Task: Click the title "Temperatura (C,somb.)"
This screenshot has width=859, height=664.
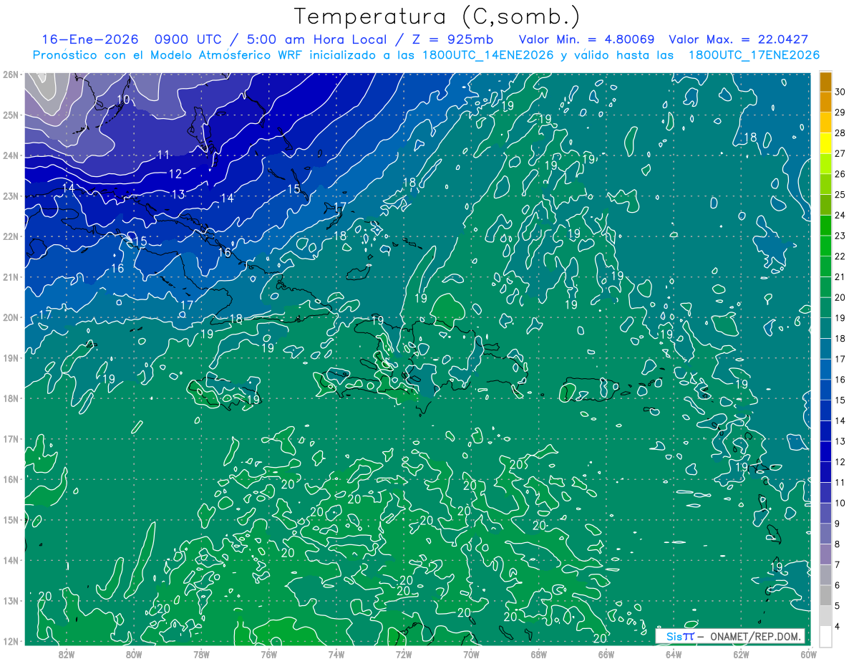Action: click(438, 17)
